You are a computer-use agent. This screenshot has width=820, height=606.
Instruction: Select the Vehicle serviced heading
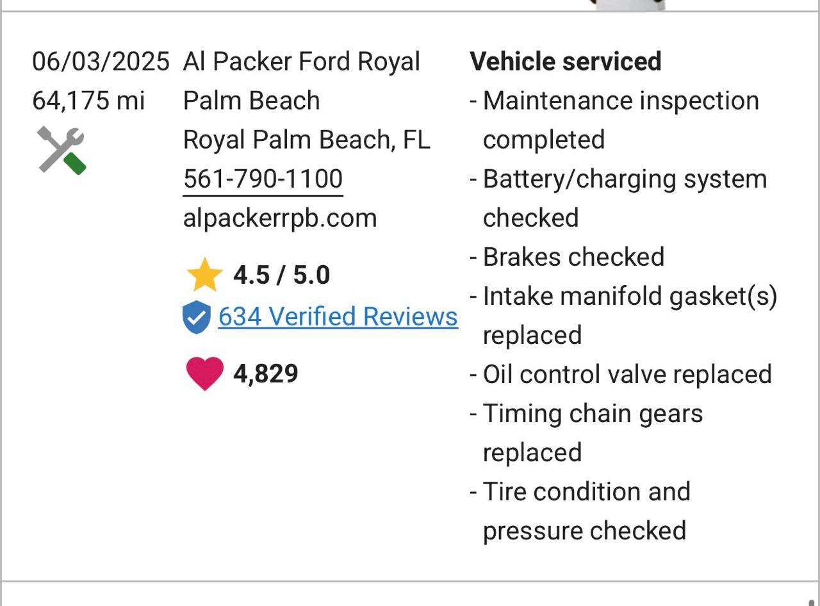pos(565,61)
